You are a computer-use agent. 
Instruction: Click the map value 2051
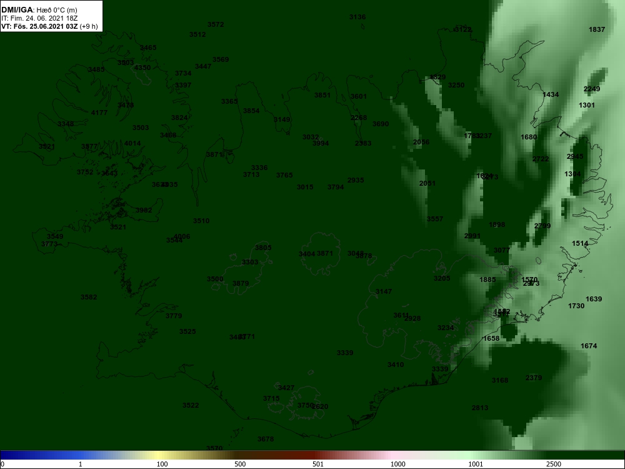pos(427,183)
